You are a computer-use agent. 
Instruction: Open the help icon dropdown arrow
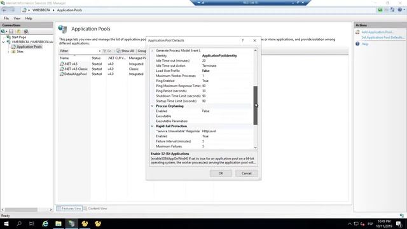tap(404, 10)
